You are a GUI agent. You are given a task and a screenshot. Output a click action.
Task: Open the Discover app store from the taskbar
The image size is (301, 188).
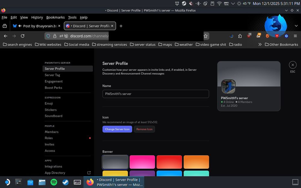(x=30, y=182)
